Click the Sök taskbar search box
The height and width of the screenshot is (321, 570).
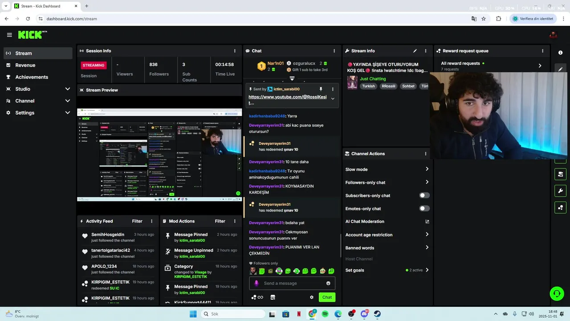point(232,314)
